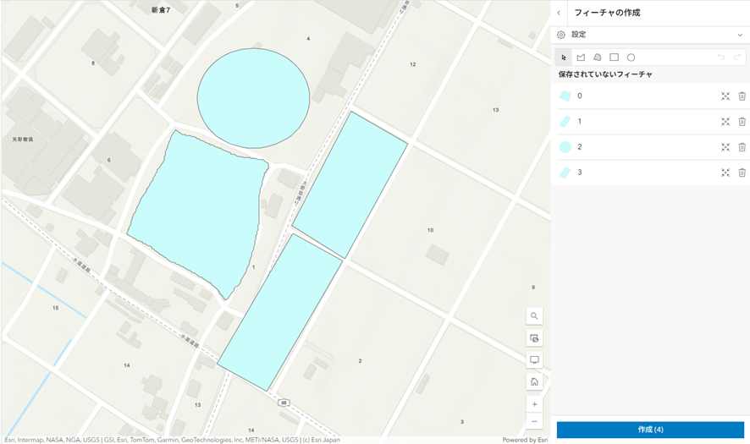The height and width of the screenshot is (444, 750).
Task: Click the 設定 gear icon
Action: [x=561, y=35]
